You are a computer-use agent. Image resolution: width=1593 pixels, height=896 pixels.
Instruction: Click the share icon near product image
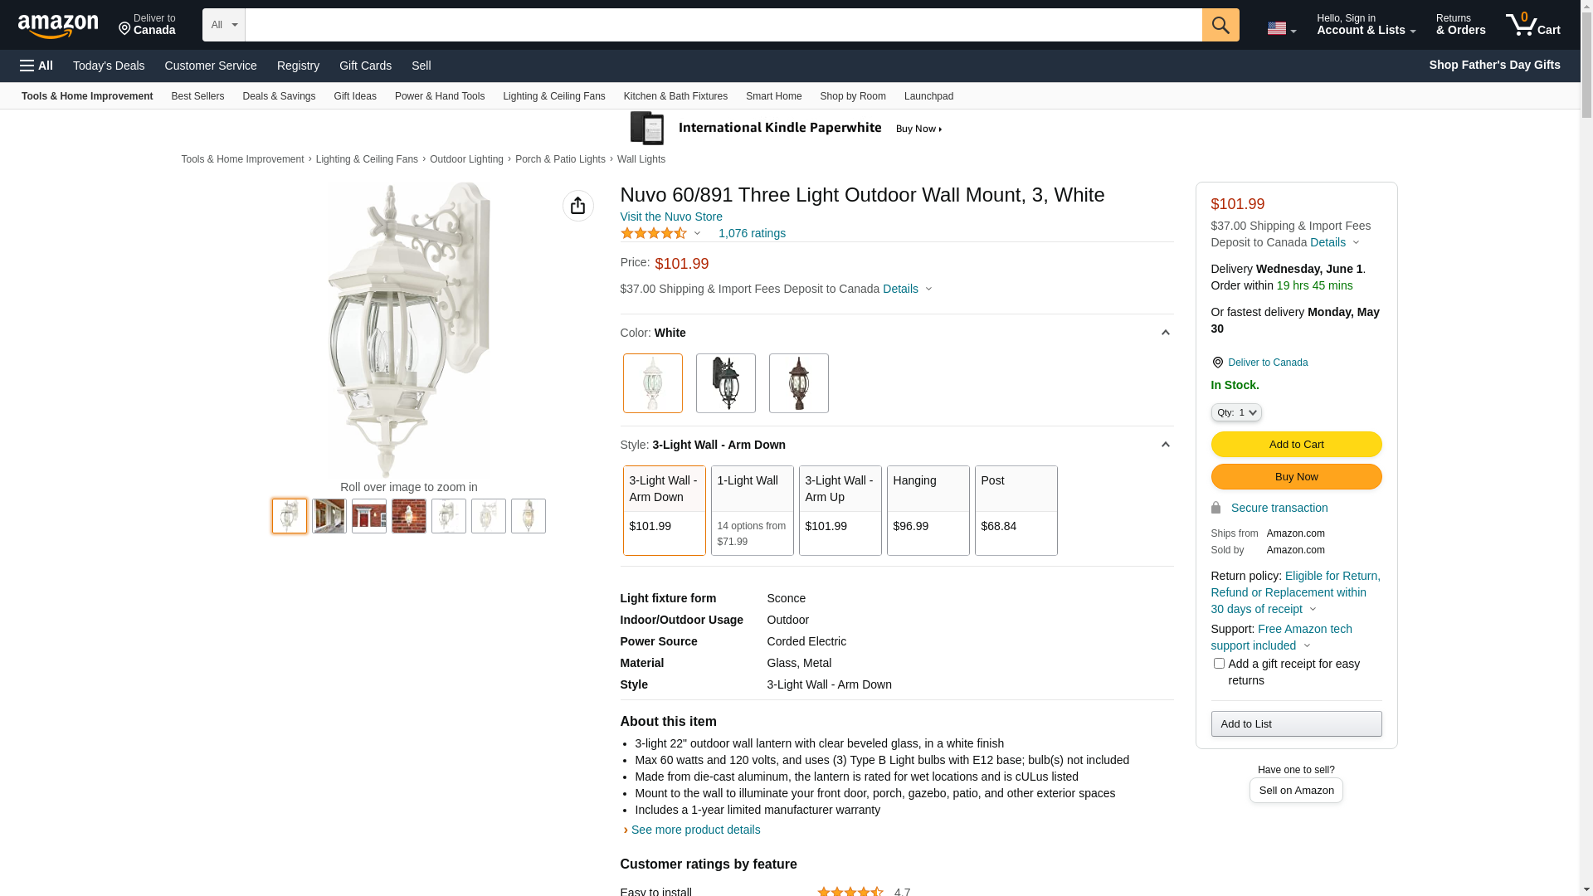click(578, 206)
